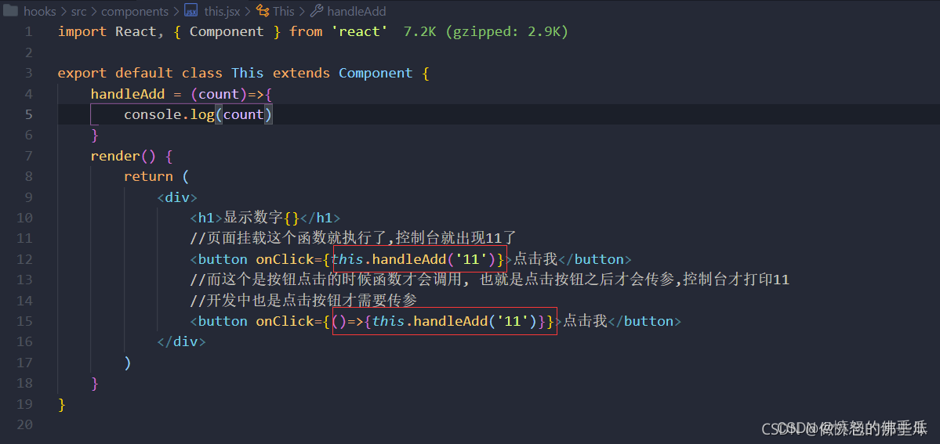Click 'handleAdd' definition on line 4

(x=128, y=94)
